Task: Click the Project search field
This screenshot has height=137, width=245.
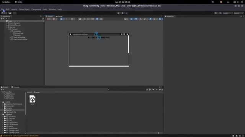Action: pyautogui.click(x=127, y=90)
